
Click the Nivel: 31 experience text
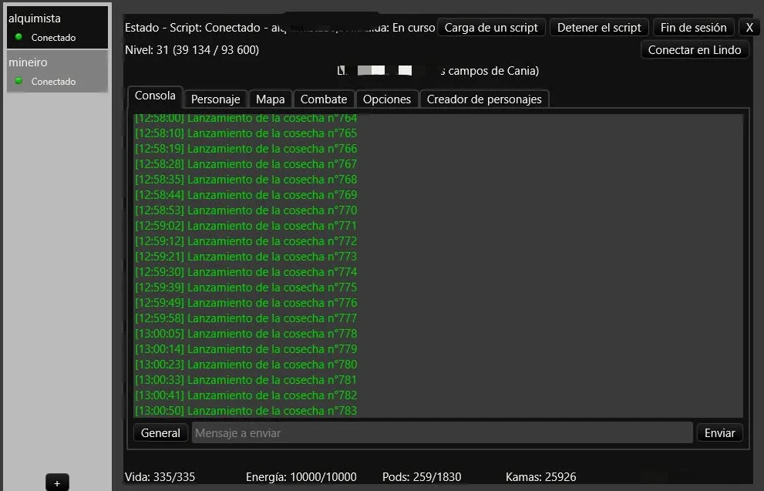click(x=192, y=49)
